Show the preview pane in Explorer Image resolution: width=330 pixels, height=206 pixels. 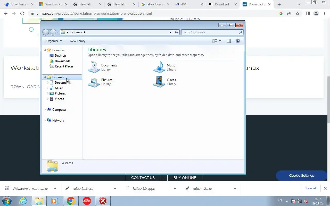(x=229, y=41)
